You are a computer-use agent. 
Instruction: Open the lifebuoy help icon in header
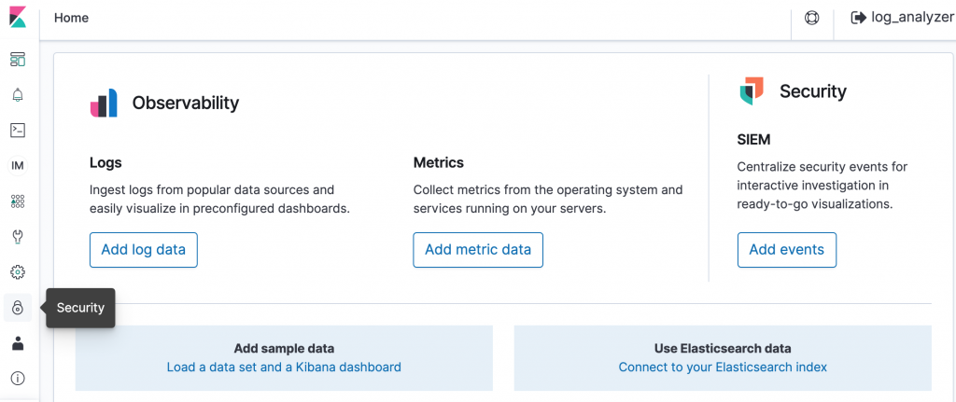tap(812, 18)
